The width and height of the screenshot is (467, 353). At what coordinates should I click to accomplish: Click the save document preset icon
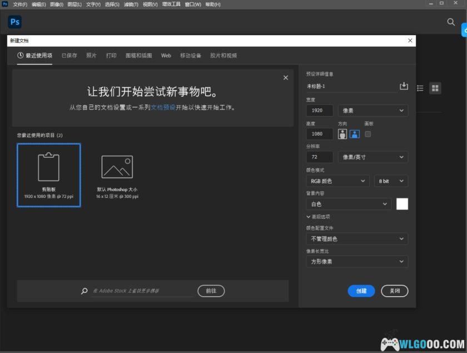403,87
